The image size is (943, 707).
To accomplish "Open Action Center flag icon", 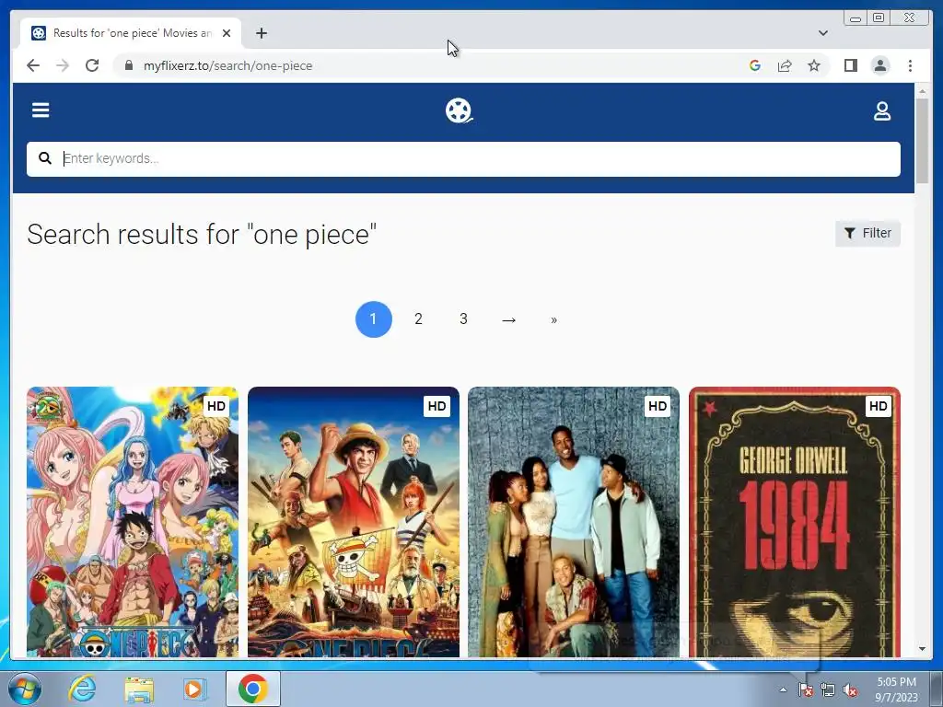I will pos(805,690).
